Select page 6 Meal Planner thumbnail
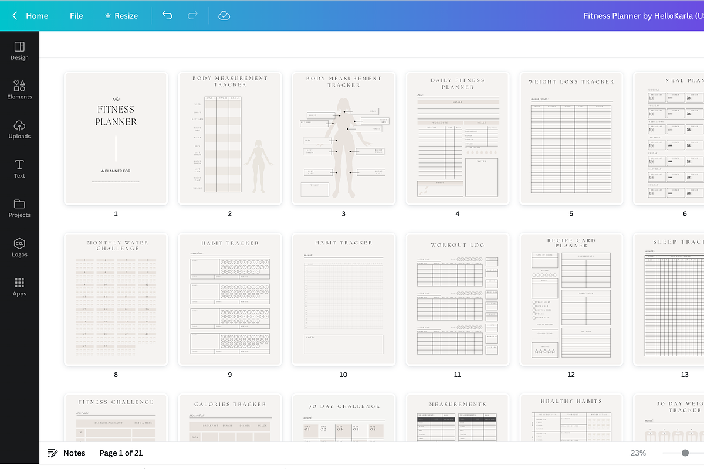The image size is (704, 469). click(669, 138)
